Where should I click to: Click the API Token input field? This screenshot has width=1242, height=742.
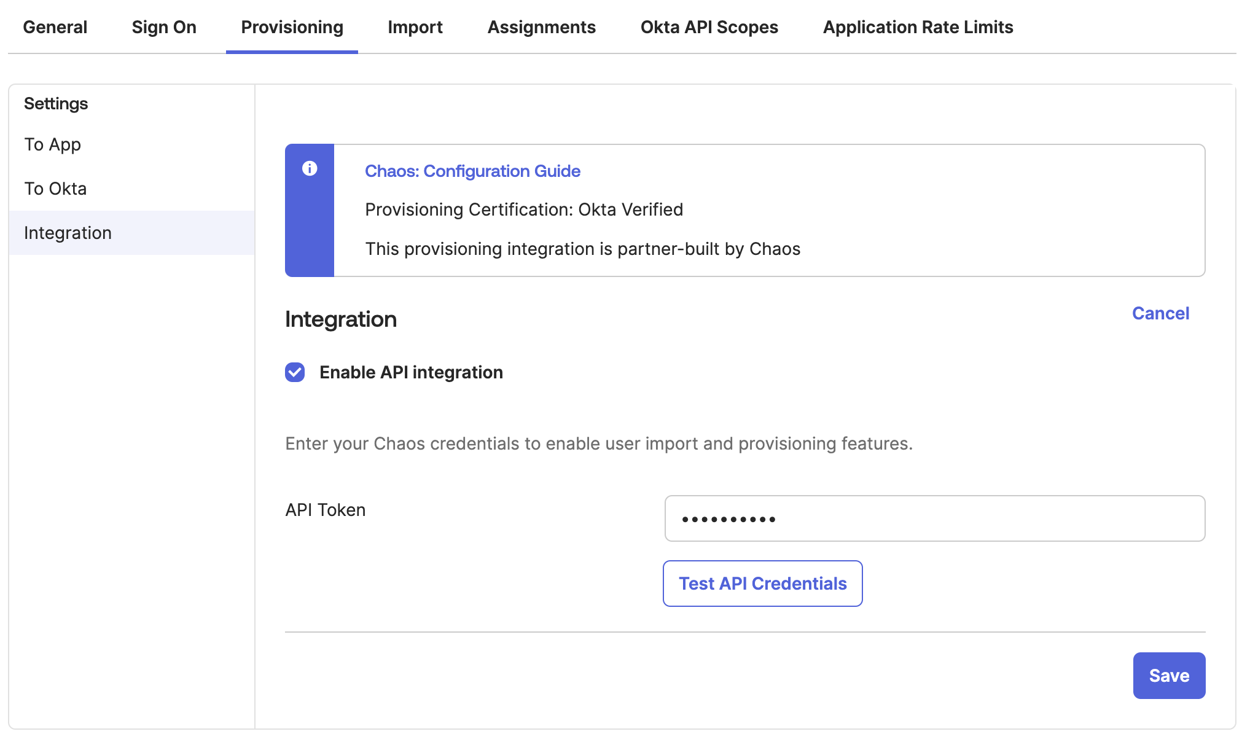click(x=934, y=518)
